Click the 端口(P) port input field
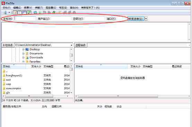Image resolution: width=192 pixels, height=127 pixels. pos(121,19)
